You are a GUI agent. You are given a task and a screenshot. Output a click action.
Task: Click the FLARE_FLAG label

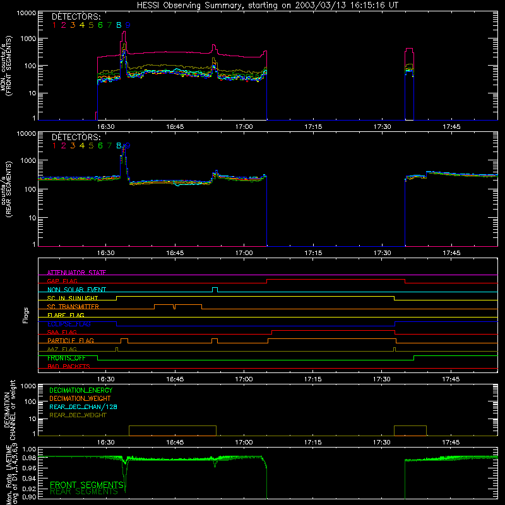pos(66,315)
